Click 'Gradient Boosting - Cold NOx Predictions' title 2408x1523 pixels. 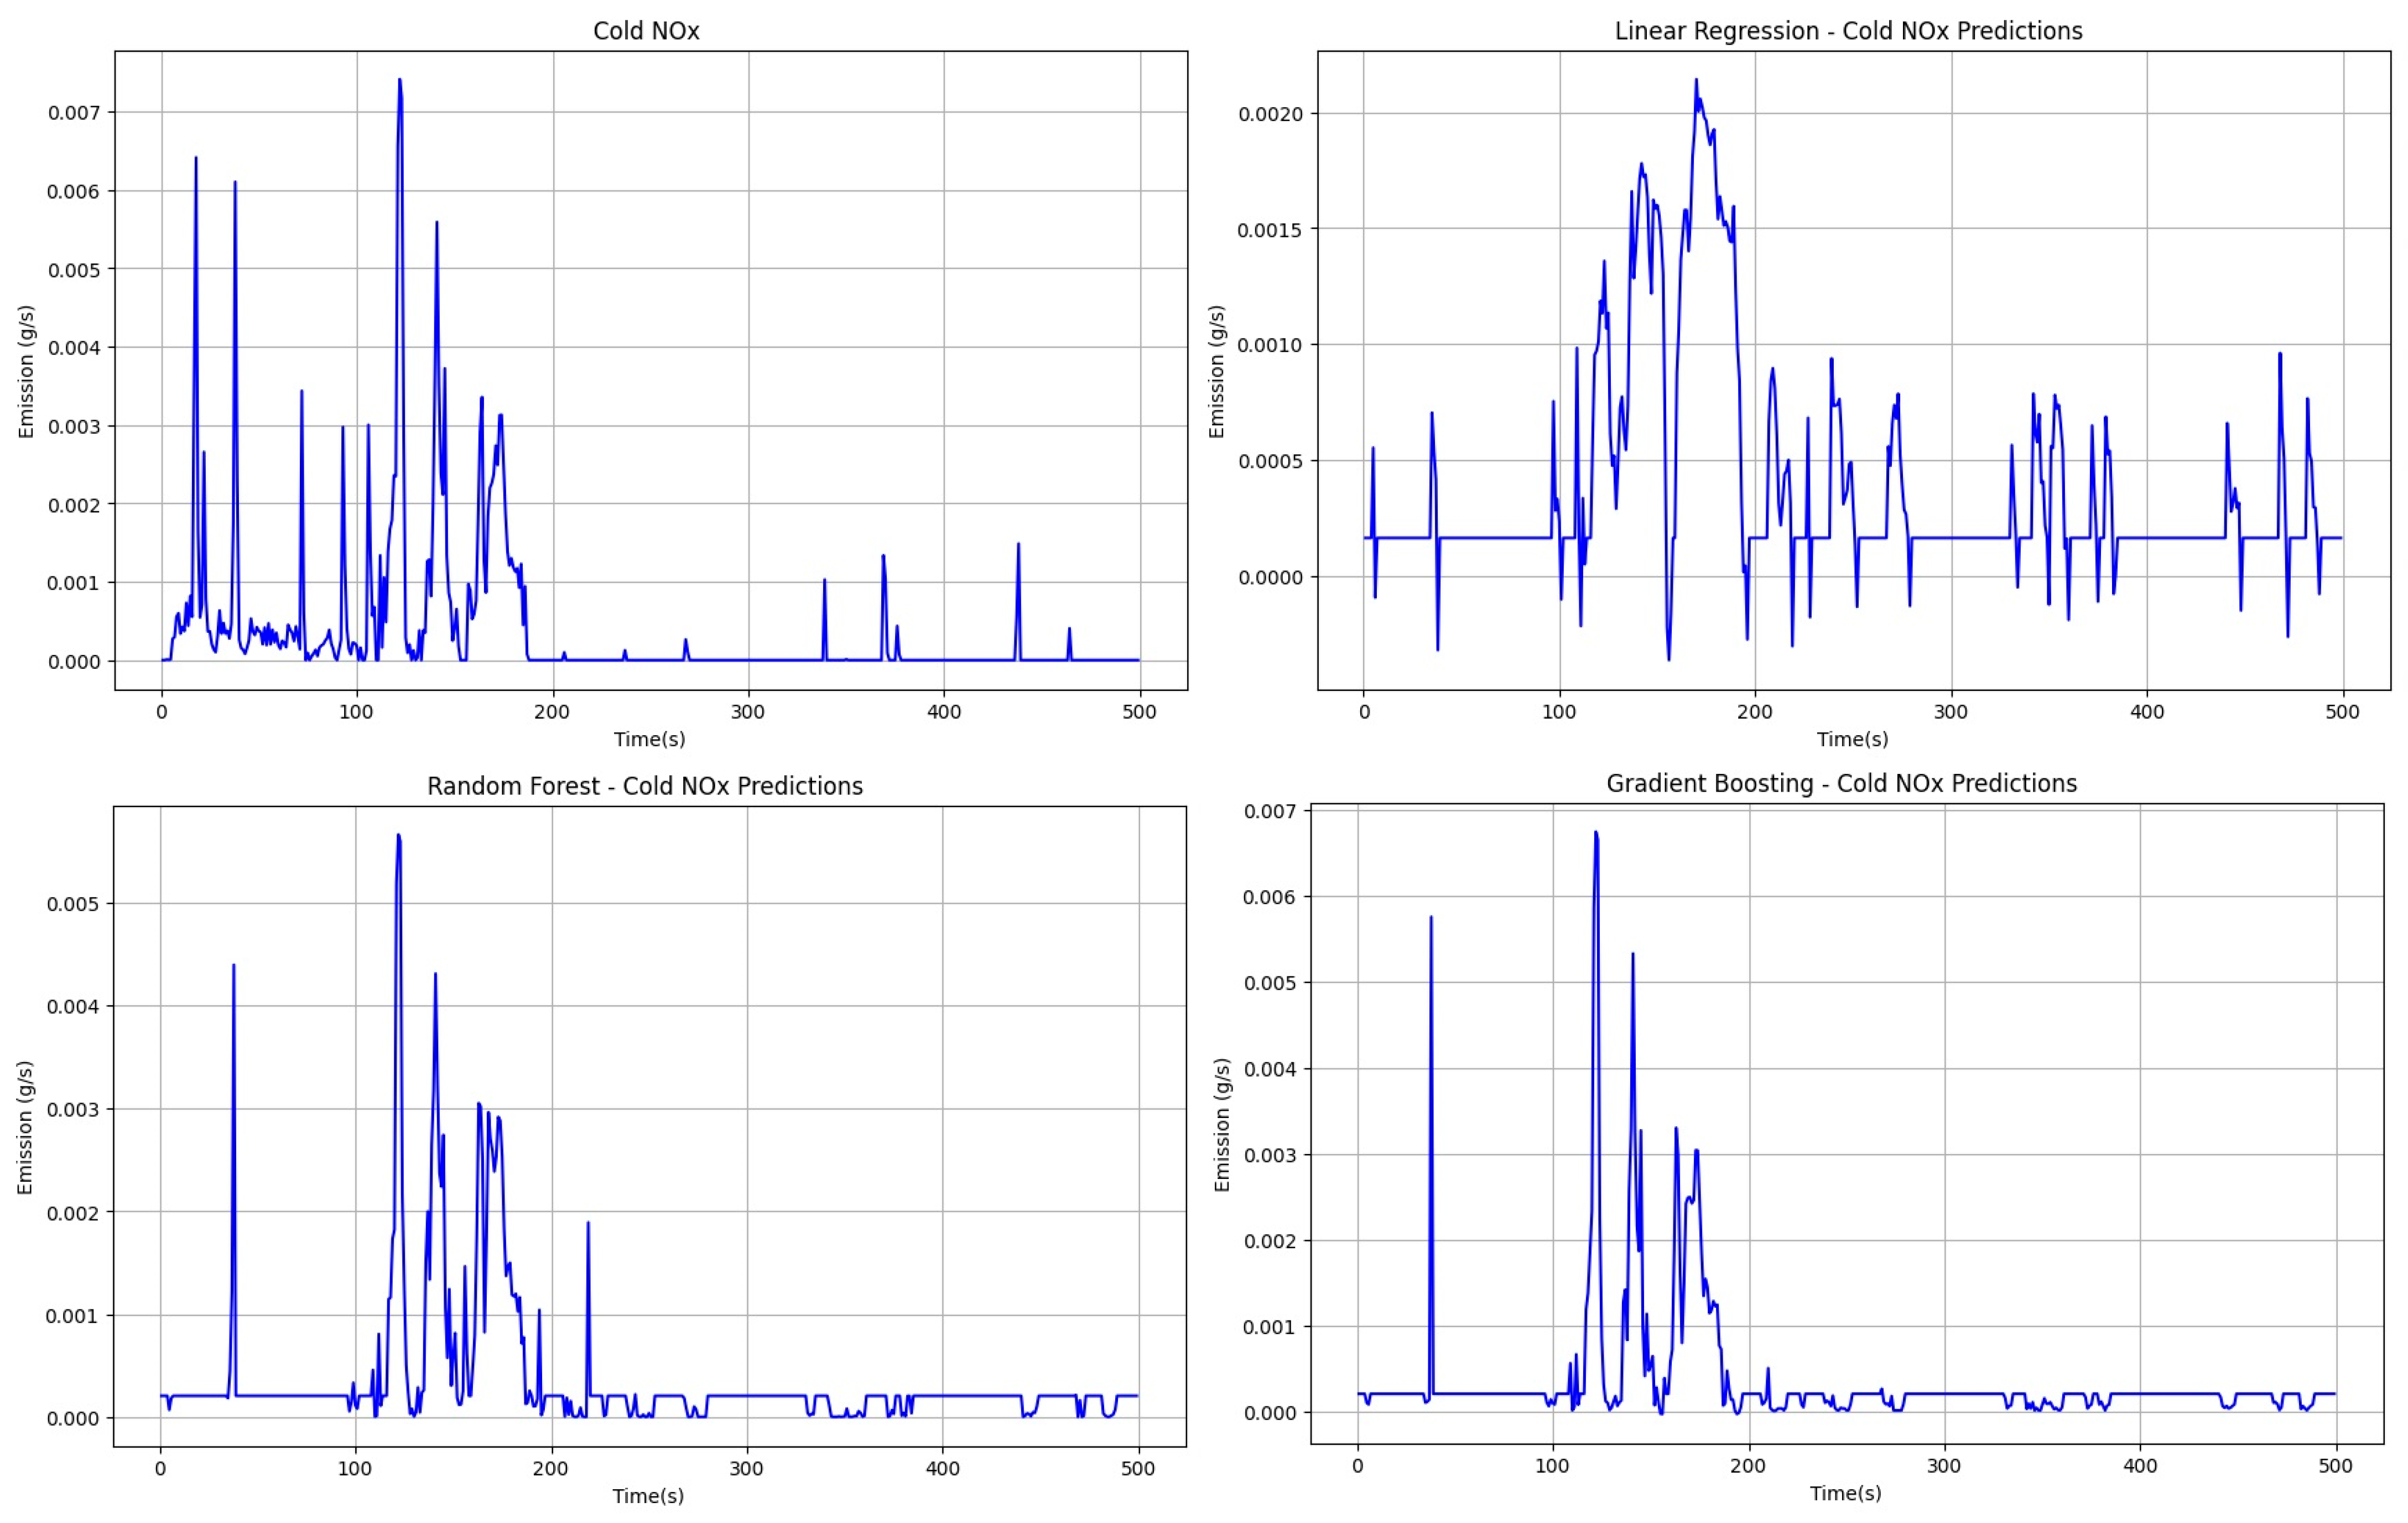pyautogui.click(x=1841, y=783)
